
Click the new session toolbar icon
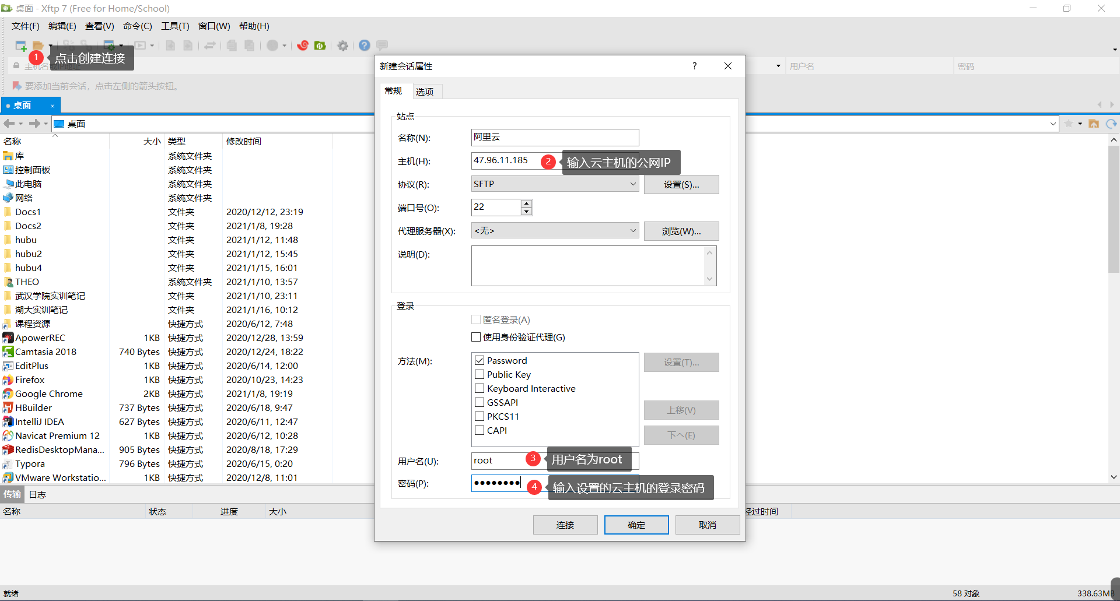click(20, 45)
